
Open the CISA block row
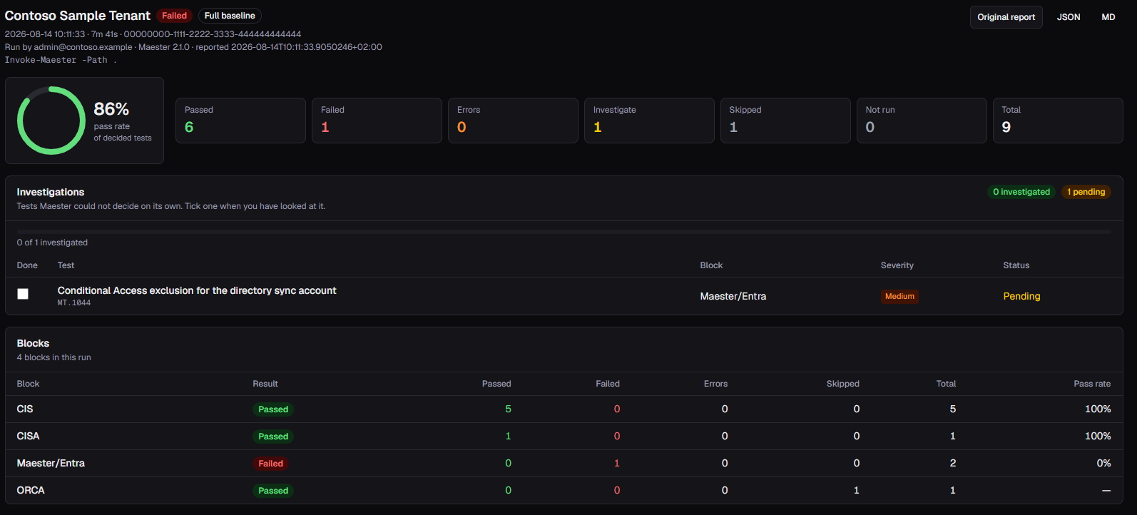pos(564,437)
